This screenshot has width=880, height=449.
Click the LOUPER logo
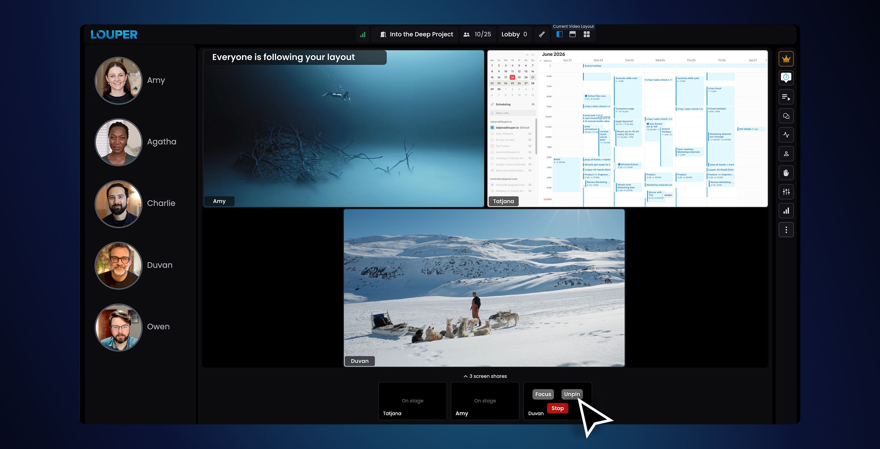tap(114, 35)
